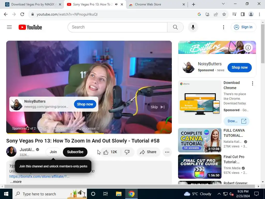Share the video
This screenshot has width=265, height=199.
click(x=148, y=152)
